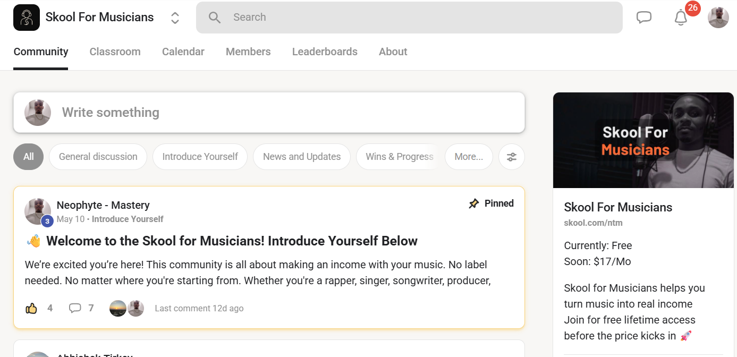The height and width of the screenshot is (357, 737).
Task: Switch to the Community tab
Action: point(41,52)
